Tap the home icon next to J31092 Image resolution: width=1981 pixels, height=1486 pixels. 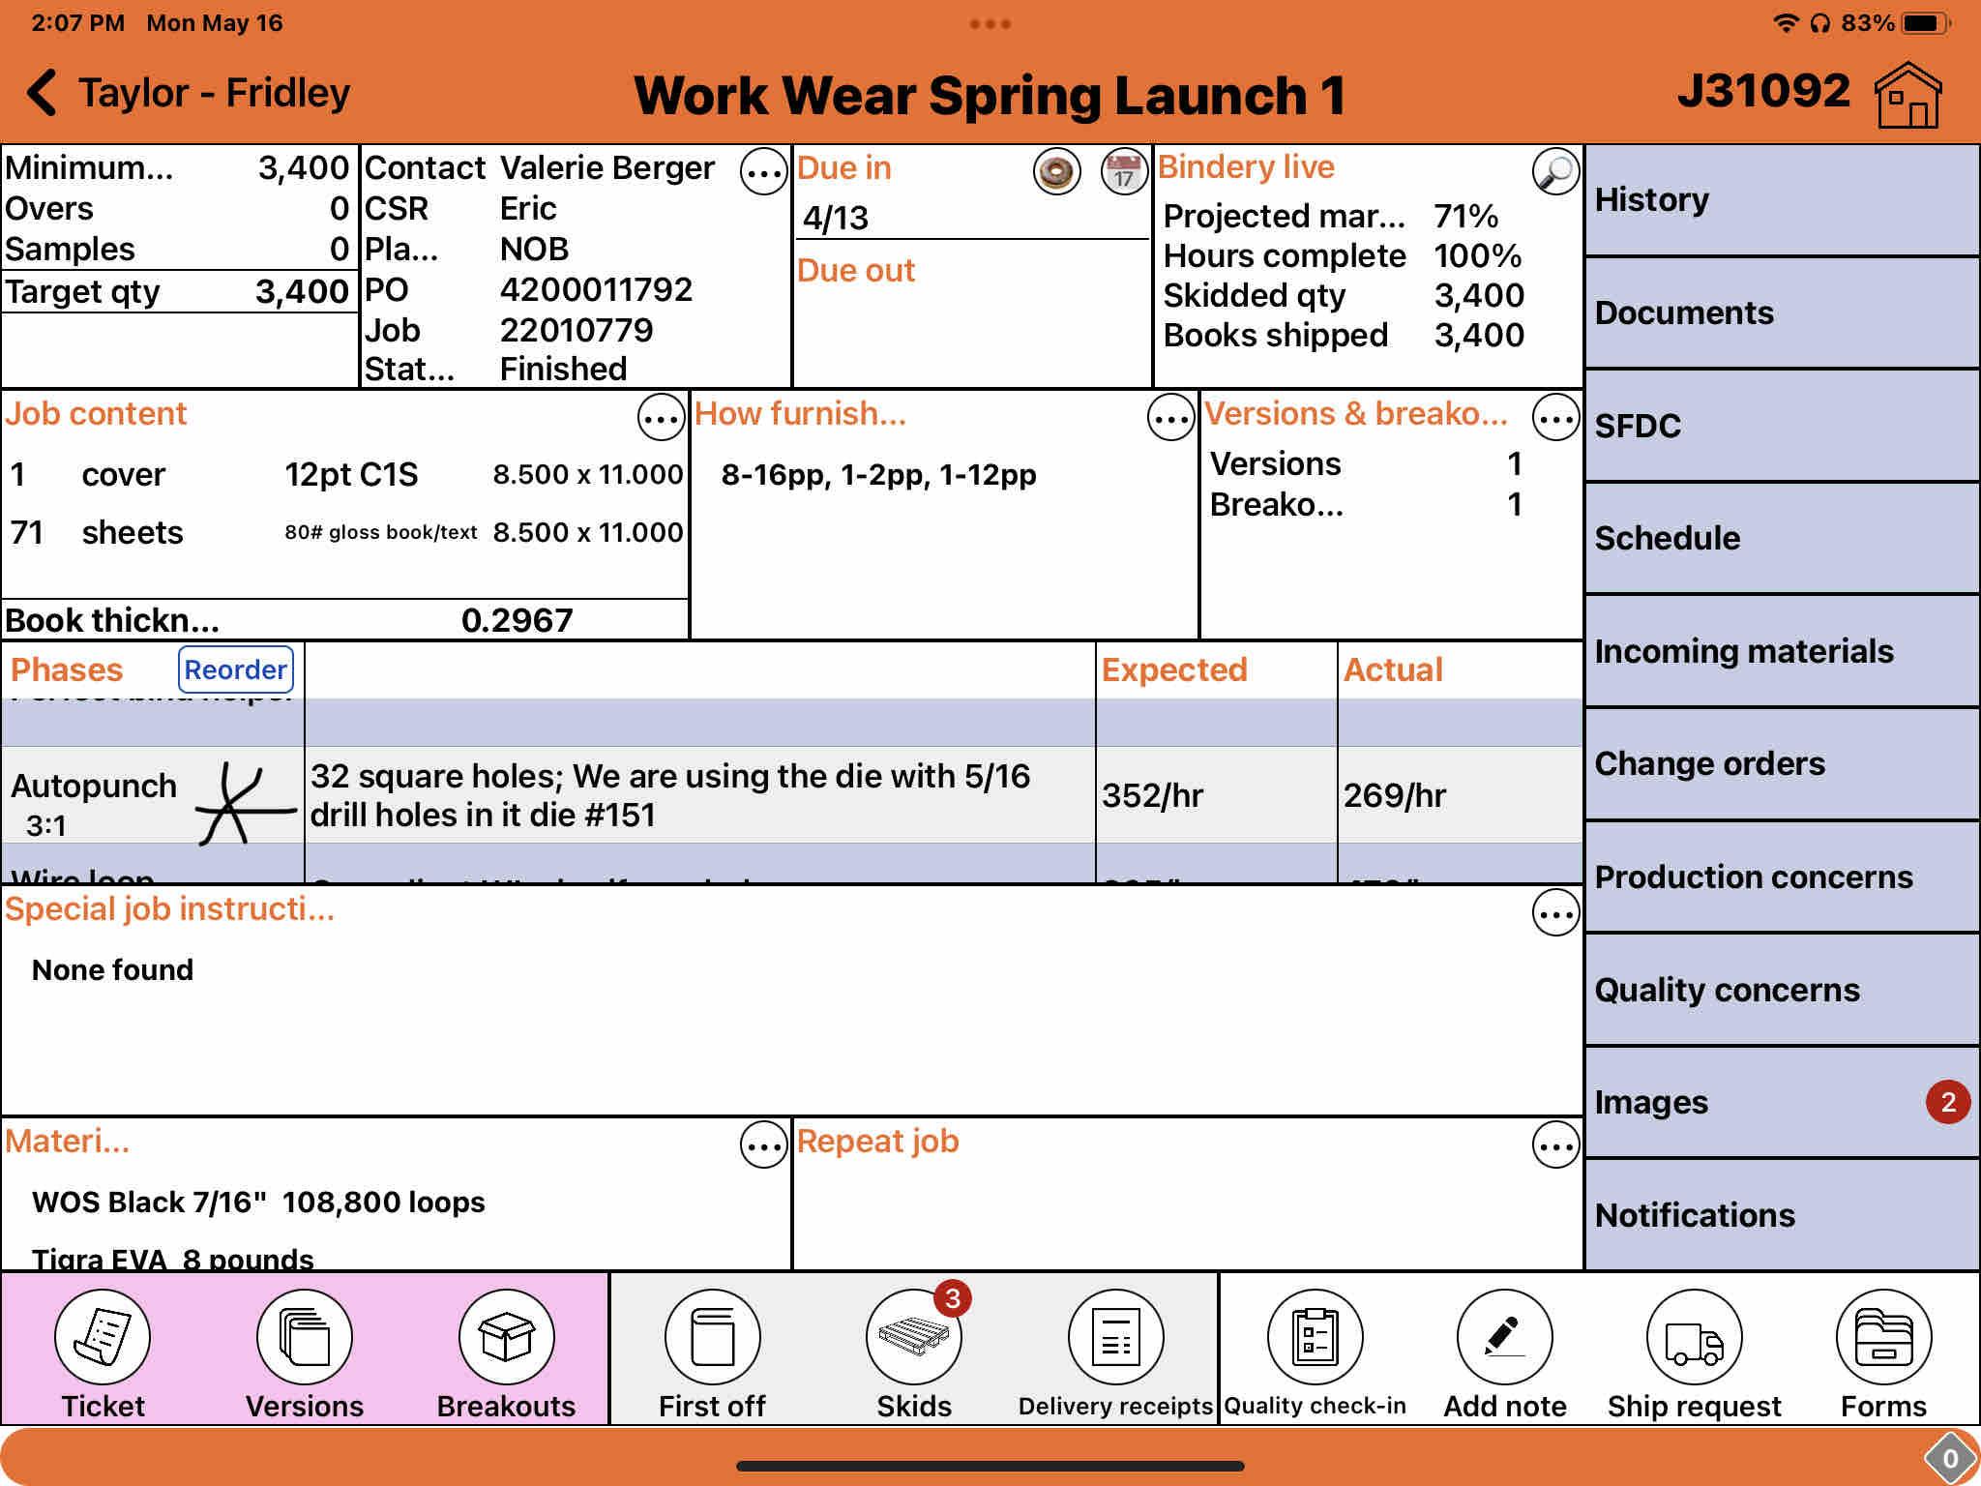tap(1907, 95)
